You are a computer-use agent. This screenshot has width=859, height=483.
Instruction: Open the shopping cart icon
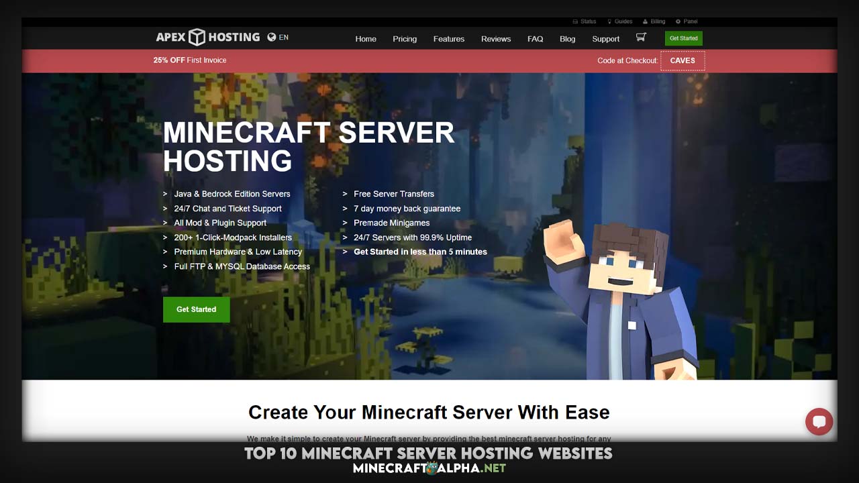641,38
